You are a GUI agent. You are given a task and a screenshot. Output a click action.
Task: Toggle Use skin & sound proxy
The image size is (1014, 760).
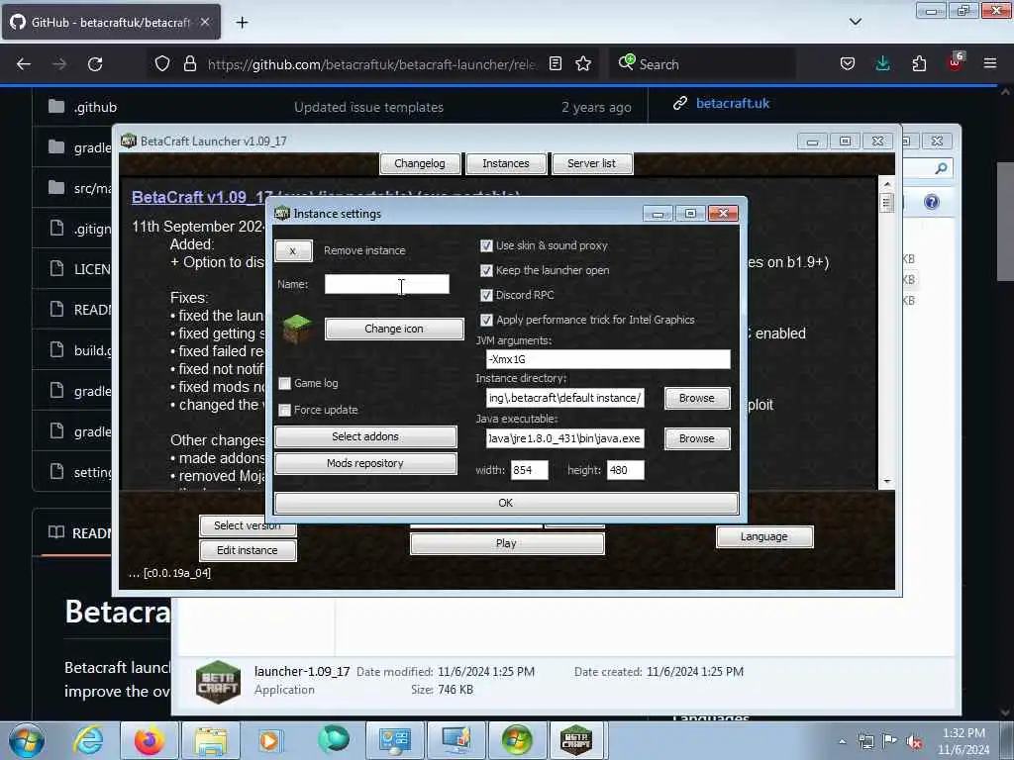tap(486, 245)
